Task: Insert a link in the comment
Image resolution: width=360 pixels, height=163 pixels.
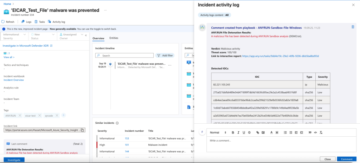Action: (x=258, y=132)
